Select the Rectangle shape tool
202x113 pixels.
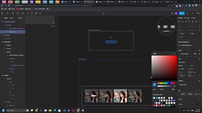pos(18,13)
